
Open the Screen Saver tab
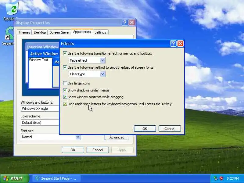(x=59, y=32)
